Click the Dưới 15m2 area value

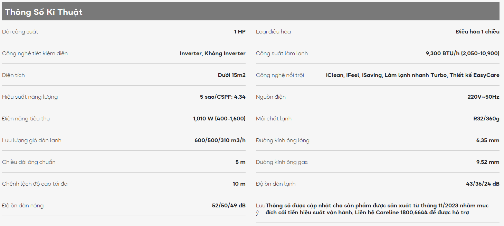(x=232, y=75)
